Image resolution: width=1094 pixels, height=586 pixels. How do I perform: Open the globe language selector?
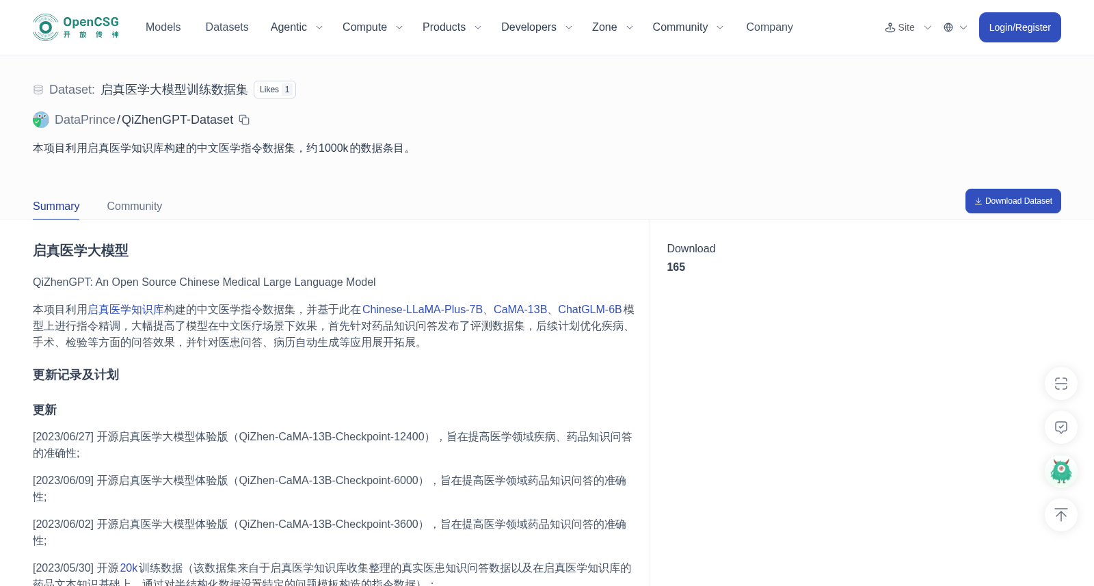[x=948, y=27]
